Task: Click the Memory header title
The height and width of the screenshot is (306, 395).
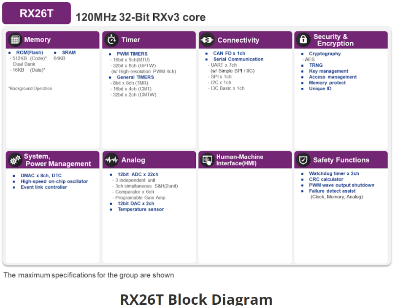Action: point(37,40)
